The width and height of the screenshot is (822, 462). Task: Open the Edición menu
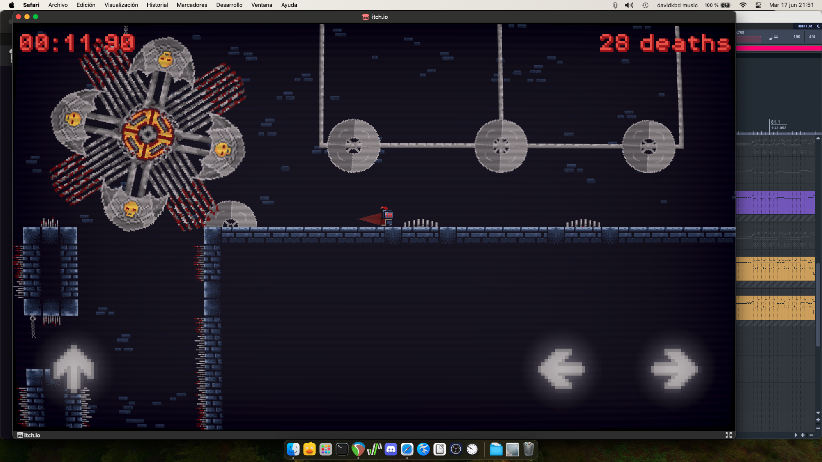pyautogui.click(x=86, y=5)
